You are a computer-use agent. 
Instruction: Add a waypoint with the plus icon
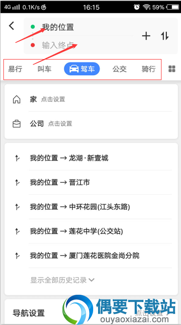[146, 36]
